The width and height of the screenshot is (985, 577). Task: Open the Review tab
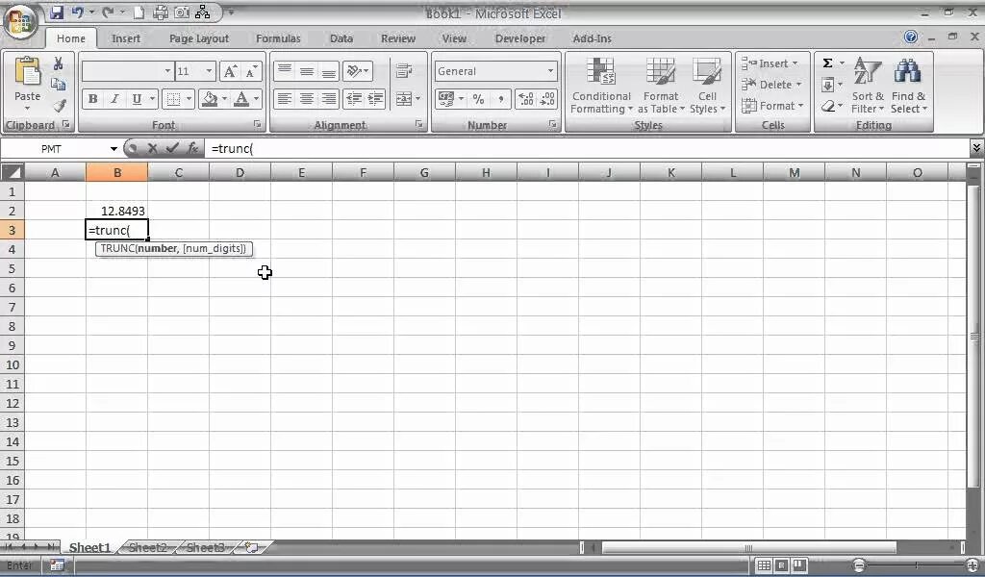tap(397, 38)
